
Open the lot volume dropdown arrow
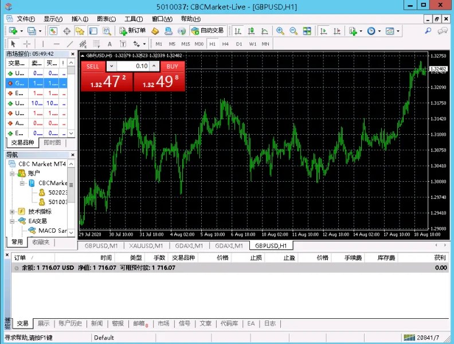[x=111, y=66]
